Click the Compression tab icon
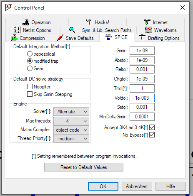The image size is (193, 196). tap(14, 38)
